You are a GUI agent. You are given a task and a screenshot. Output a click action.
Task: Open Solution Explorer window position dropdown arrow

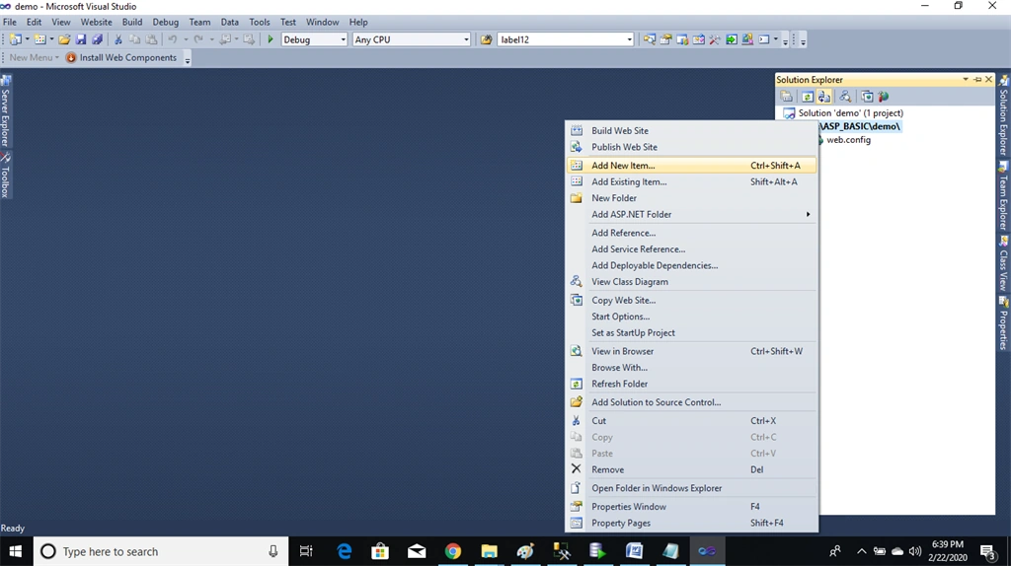point(966,79)
